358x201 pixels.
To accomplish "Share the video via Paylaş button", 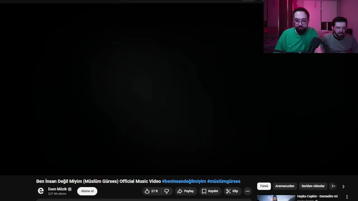I will (185, 191).
